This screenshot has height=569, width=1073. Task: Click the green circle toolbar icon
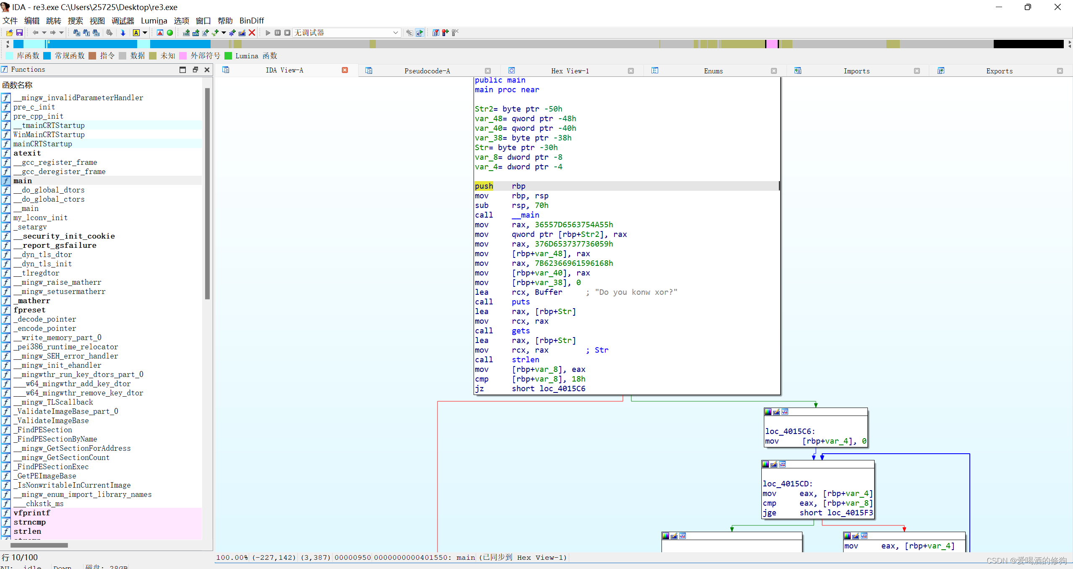170,33
